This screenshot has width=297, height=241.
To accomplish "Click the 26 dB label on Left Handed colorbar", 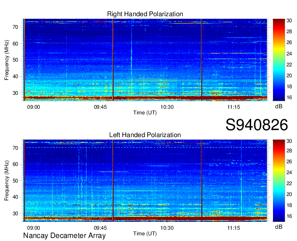I will click(289, 162).
